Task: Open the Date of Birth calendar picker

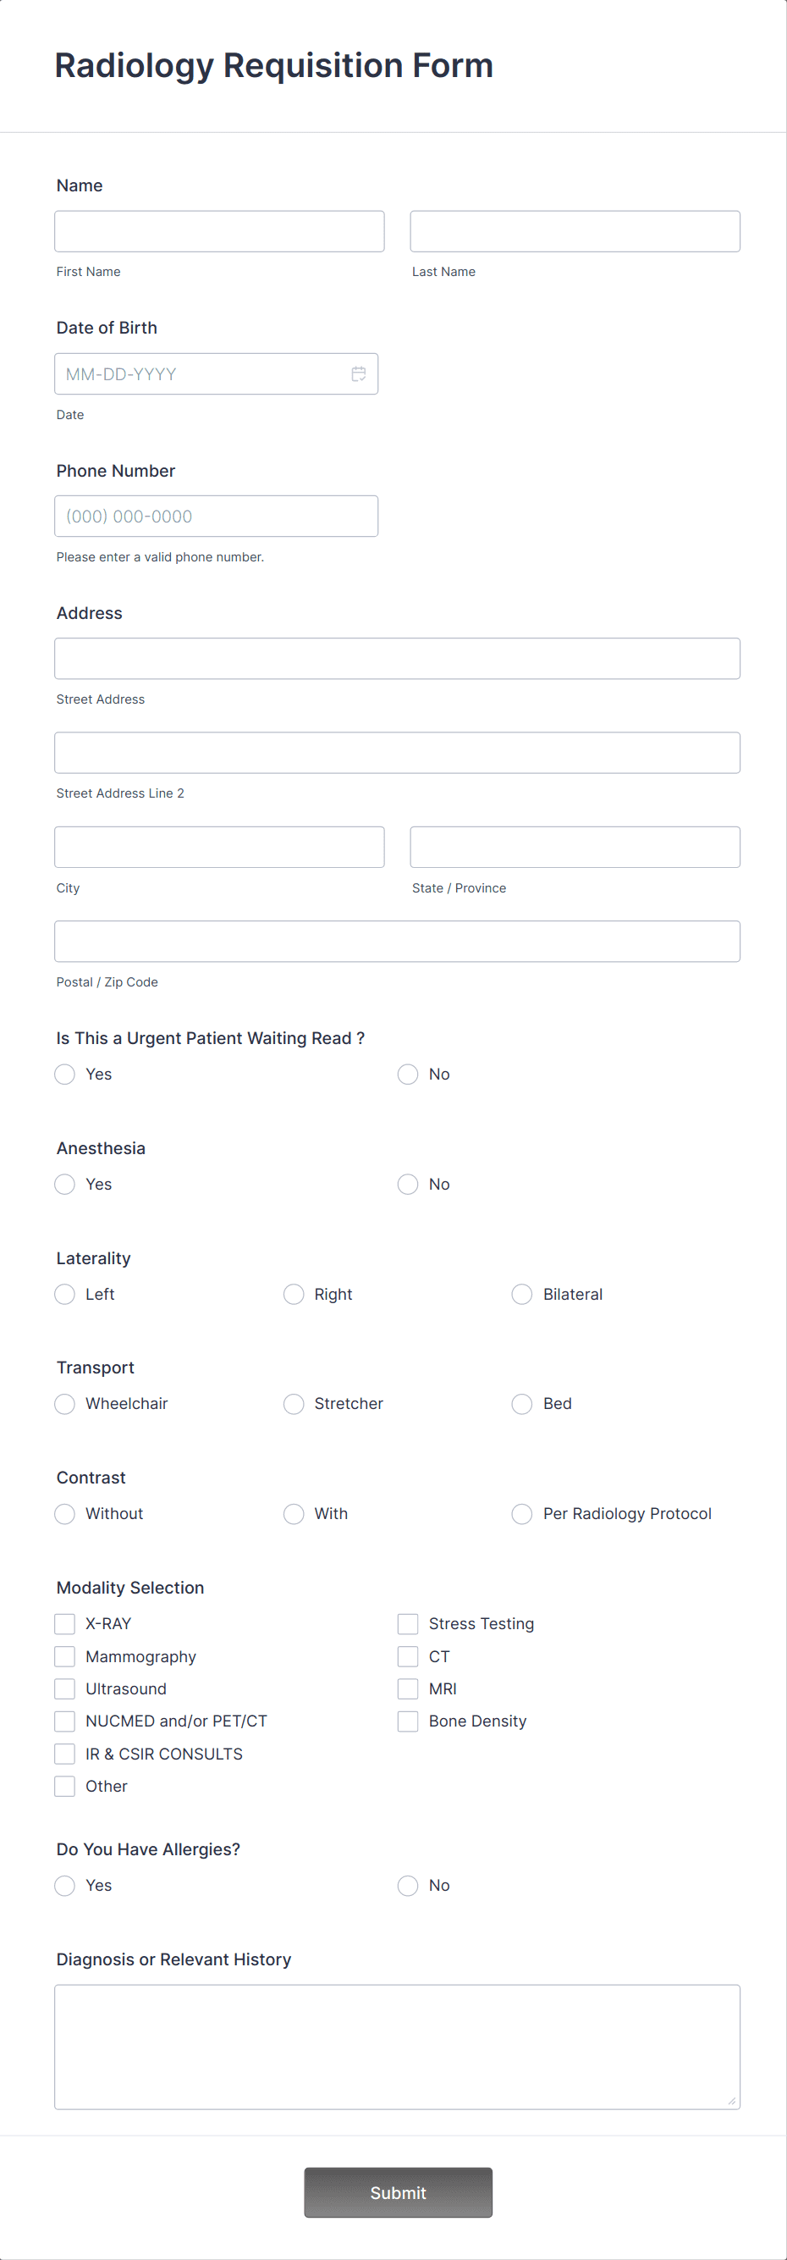Action: pos(359,373)
